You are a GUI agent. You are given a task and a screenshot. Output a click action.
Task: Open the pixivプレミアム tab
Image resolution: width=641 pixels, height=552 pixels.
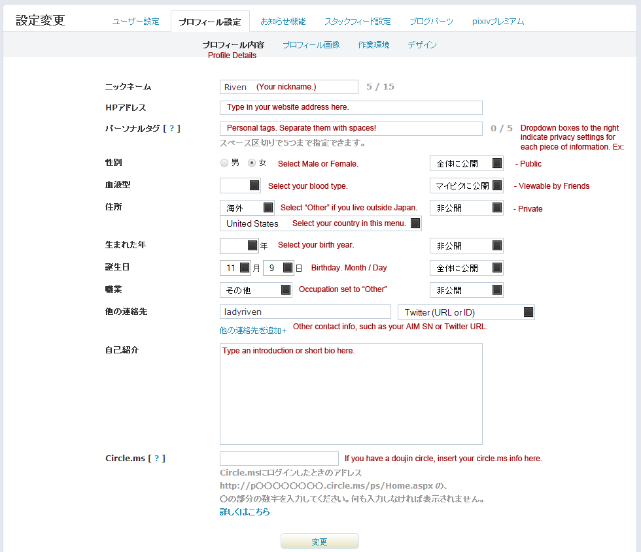[x=498, y=22]
